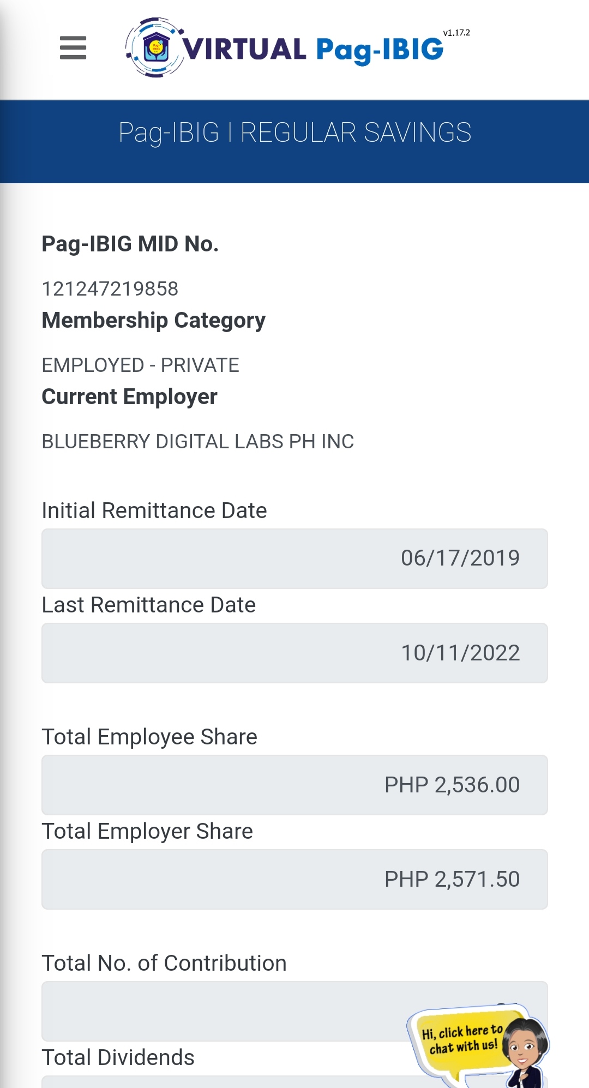Click the VIRTUAL Pag-IBIG title text
The width and height of the screenshot is (589, 1088).
[313, 50]
